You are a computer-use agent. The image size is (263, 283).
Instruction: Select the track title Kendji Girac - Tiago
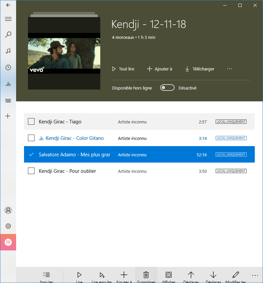click(x=60, y=122)
